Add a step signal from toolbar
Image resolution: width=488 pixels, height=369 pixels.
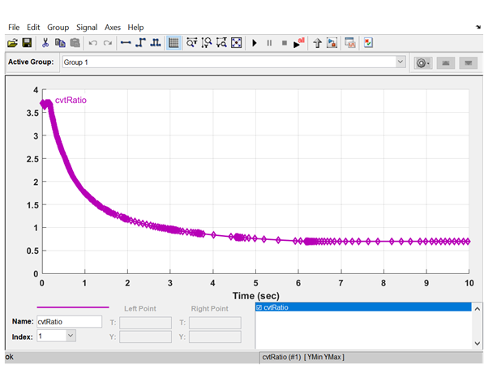point(140,43)
